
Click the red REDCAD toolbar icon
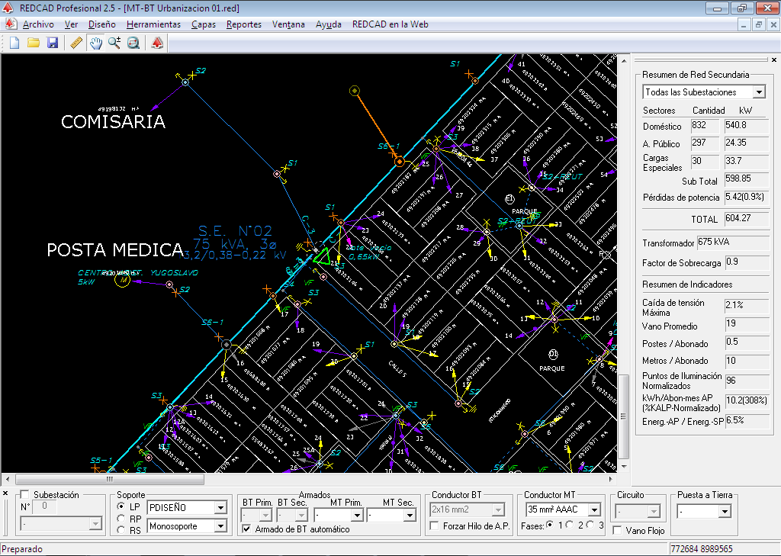[157, 43]
